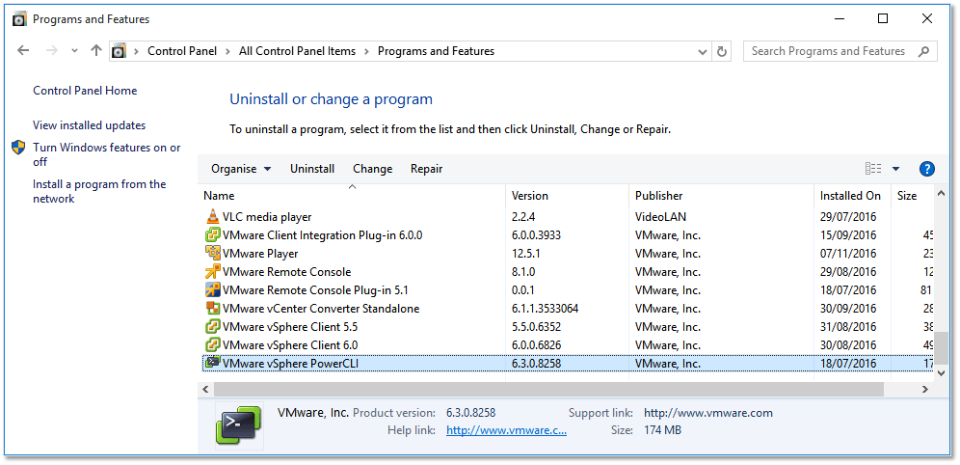Click the vSphere Client 6.0 icon
960x465 pixels.
click(x=212, y=345)
